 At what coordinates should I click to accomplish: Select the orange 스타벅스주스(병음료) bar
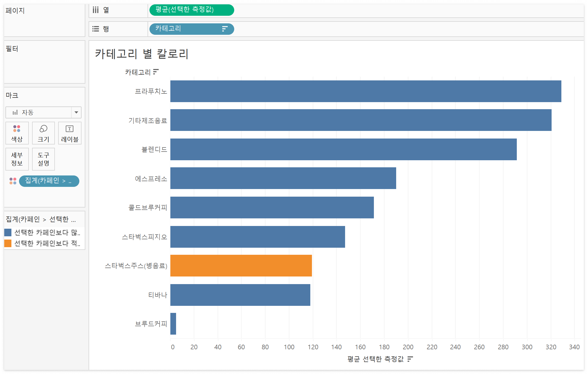[x=241, y=266]
